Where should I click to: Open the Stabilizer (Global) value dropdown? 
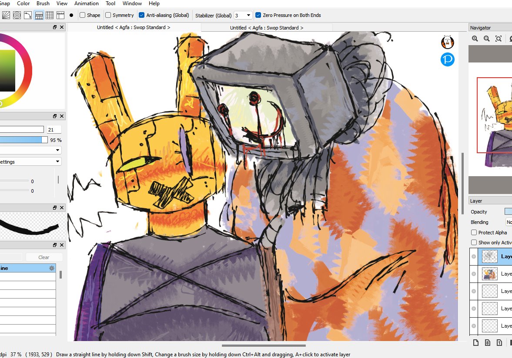pos(248,15)
